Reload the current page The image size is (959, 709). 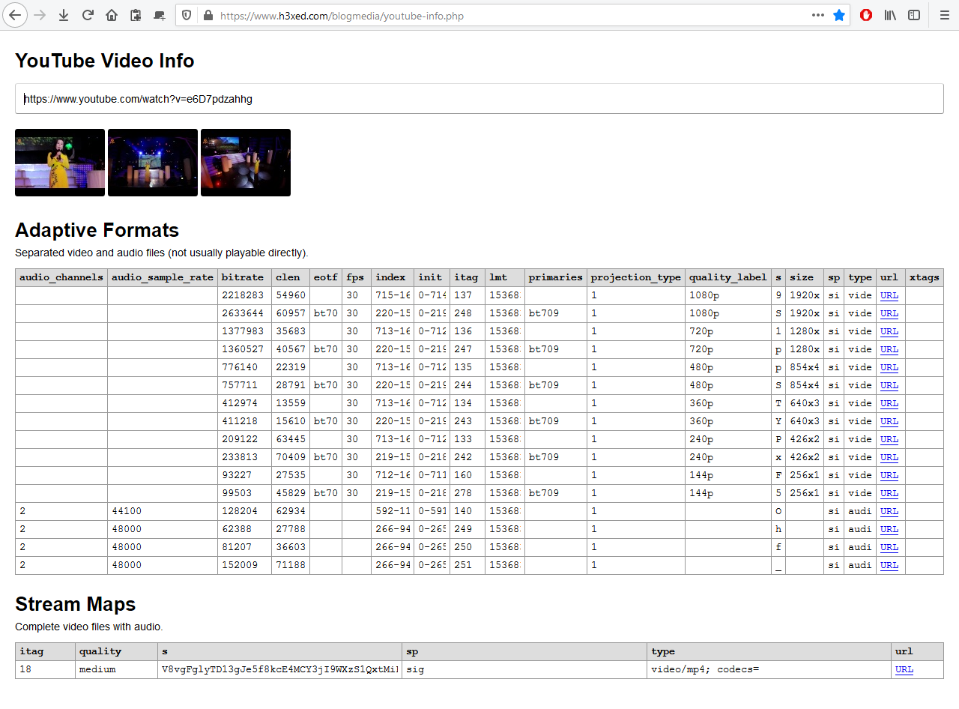[88, 15]
